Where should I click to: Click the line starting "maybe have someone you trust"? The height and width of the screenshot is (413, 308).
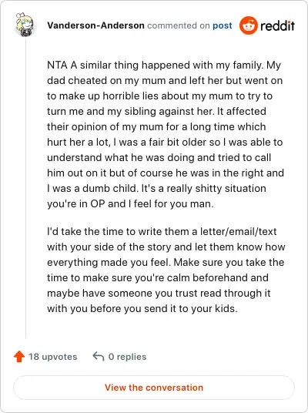click(x=159, y=293)
